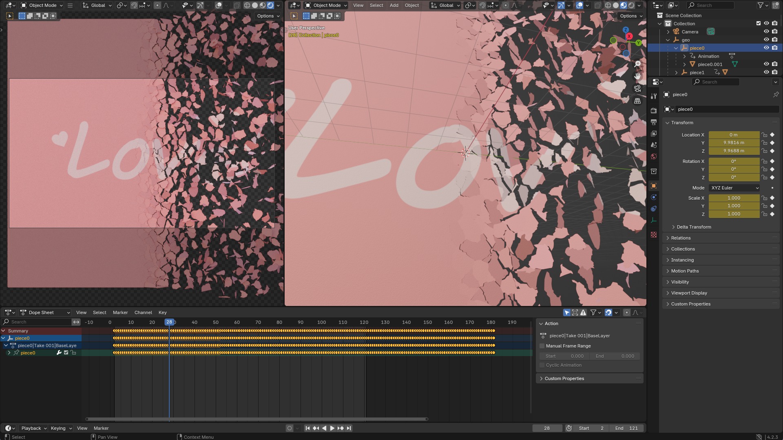
Task: Select solid shading in right viewport
Action: [616, 5]
